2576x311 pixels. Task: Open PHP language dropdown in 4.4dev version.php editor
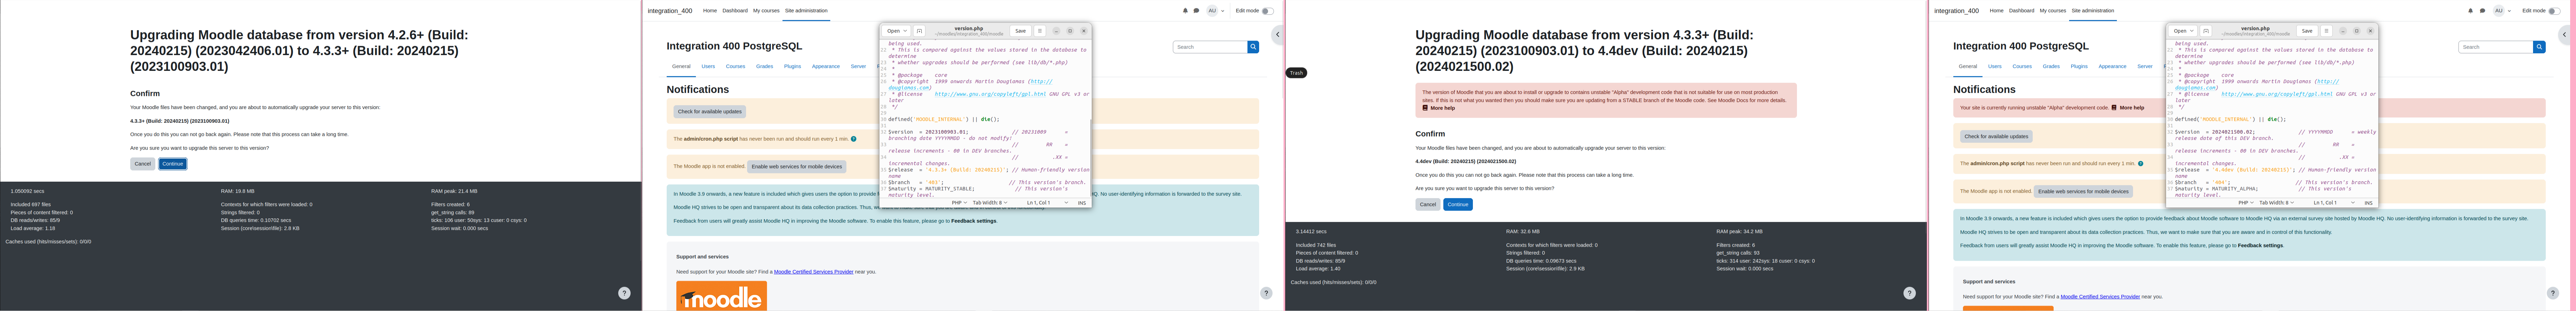tap(2246, 203)
